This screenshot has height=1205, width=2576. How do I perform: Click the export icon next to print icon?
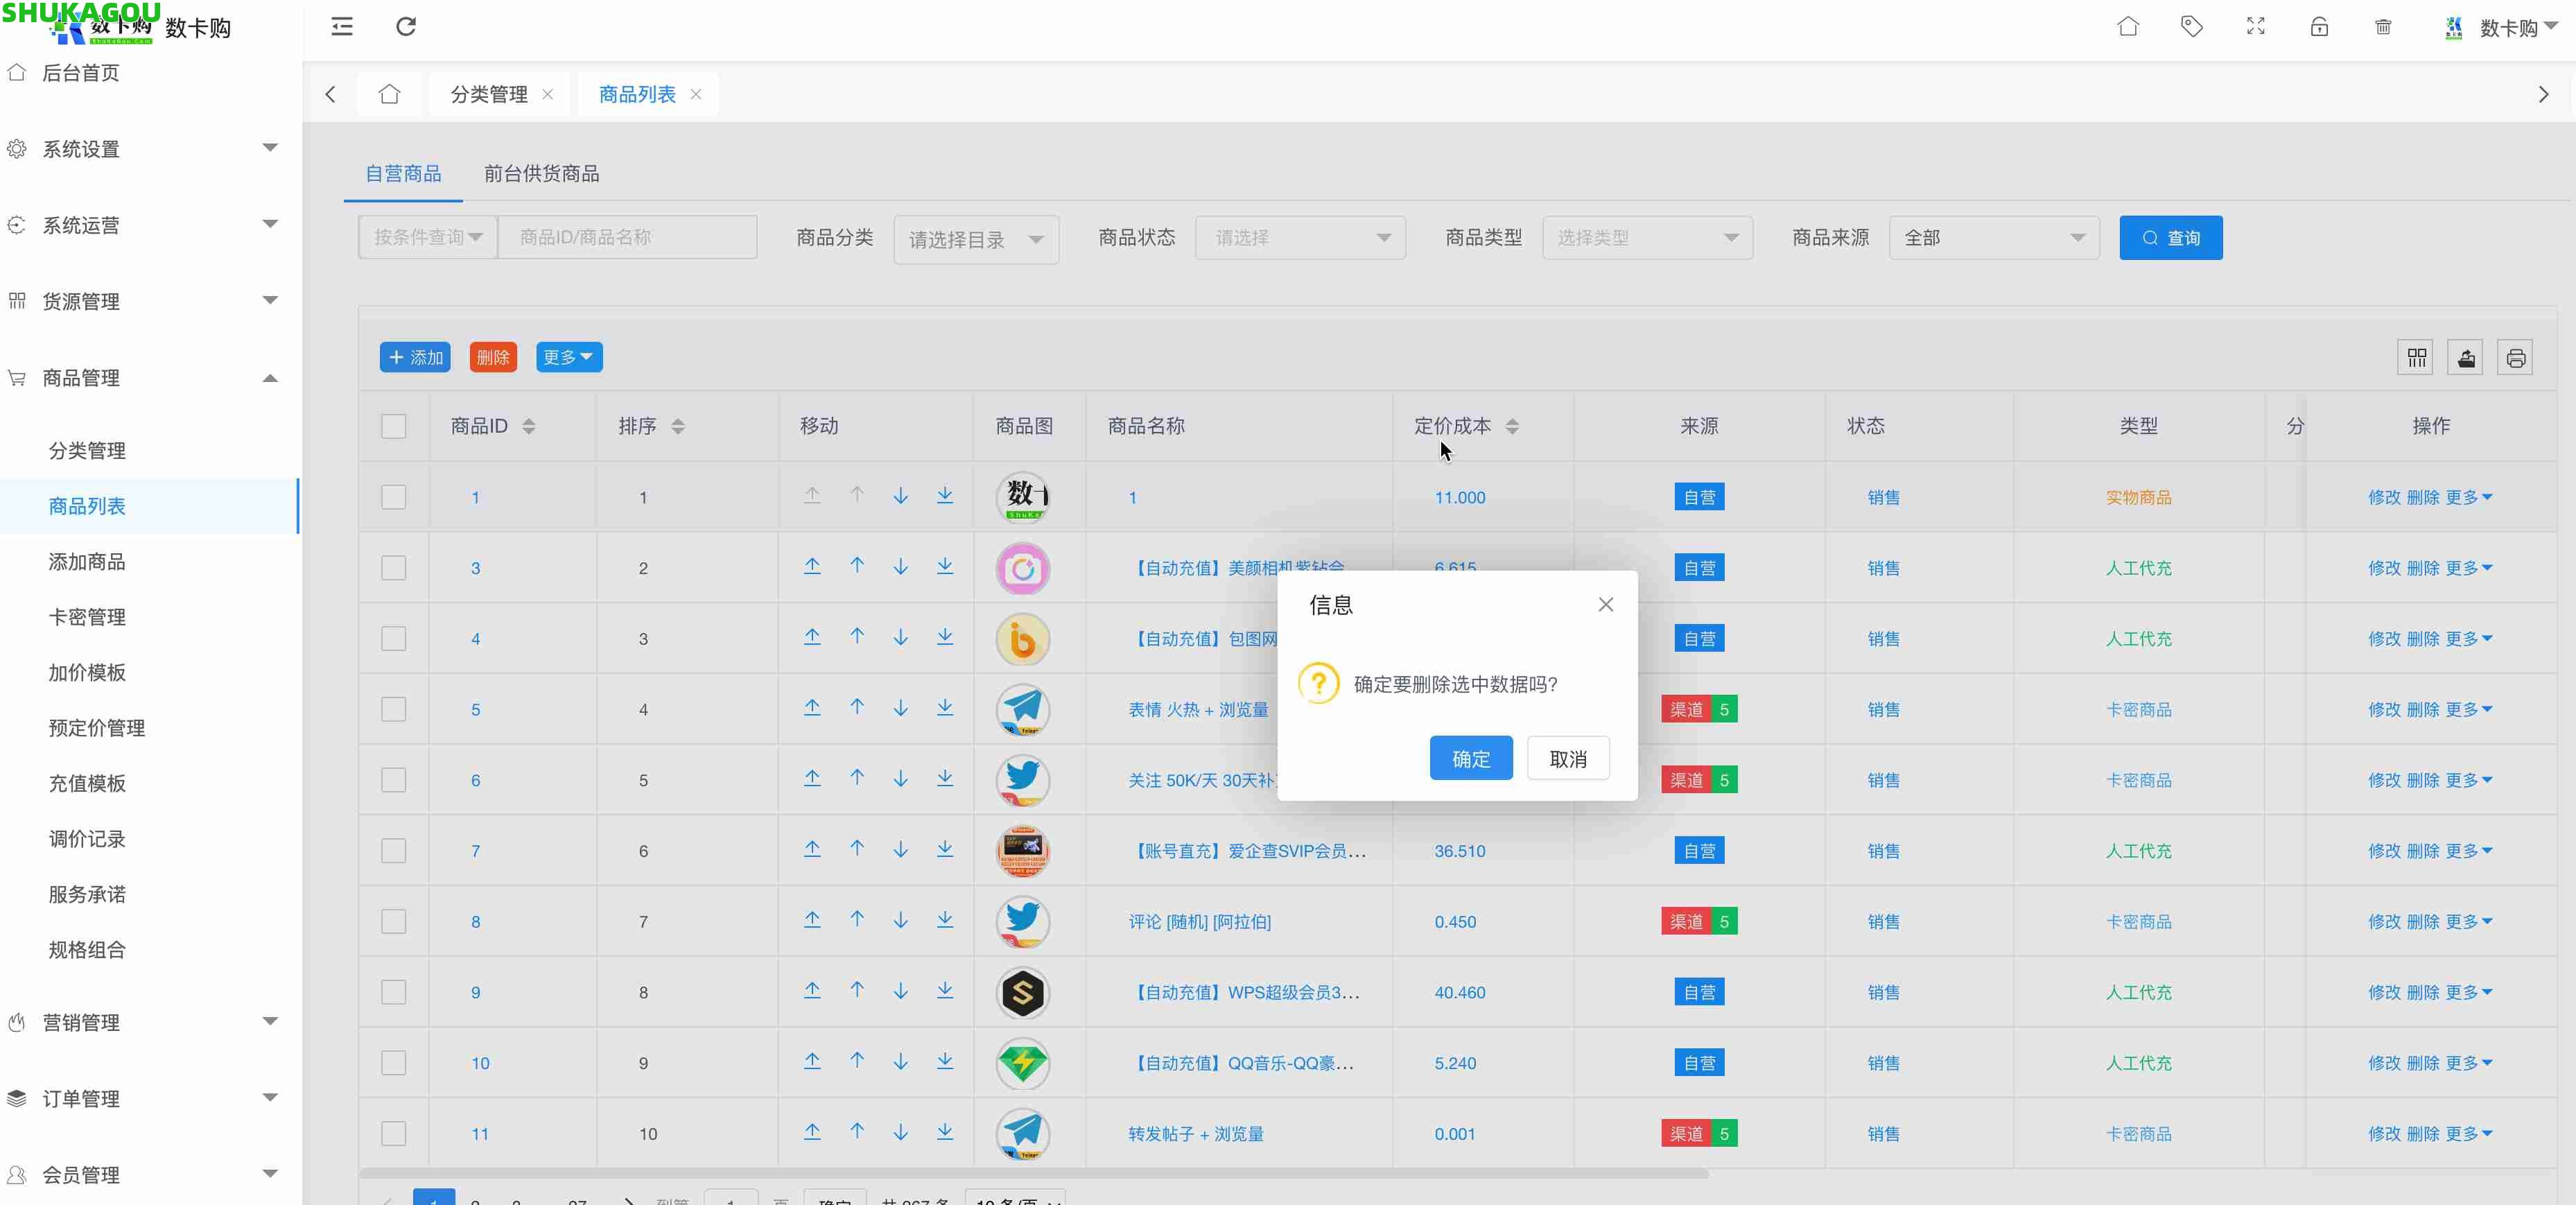pos(2466,357)
